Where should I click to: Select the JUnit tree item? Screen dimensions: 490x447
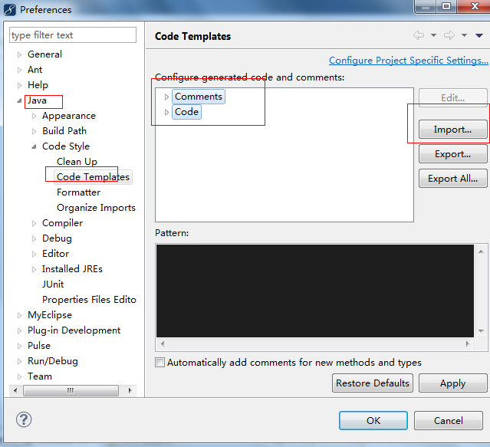(x=53, y=284)
